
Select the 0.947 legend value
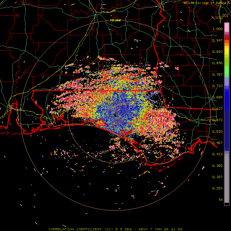point(217,40)
